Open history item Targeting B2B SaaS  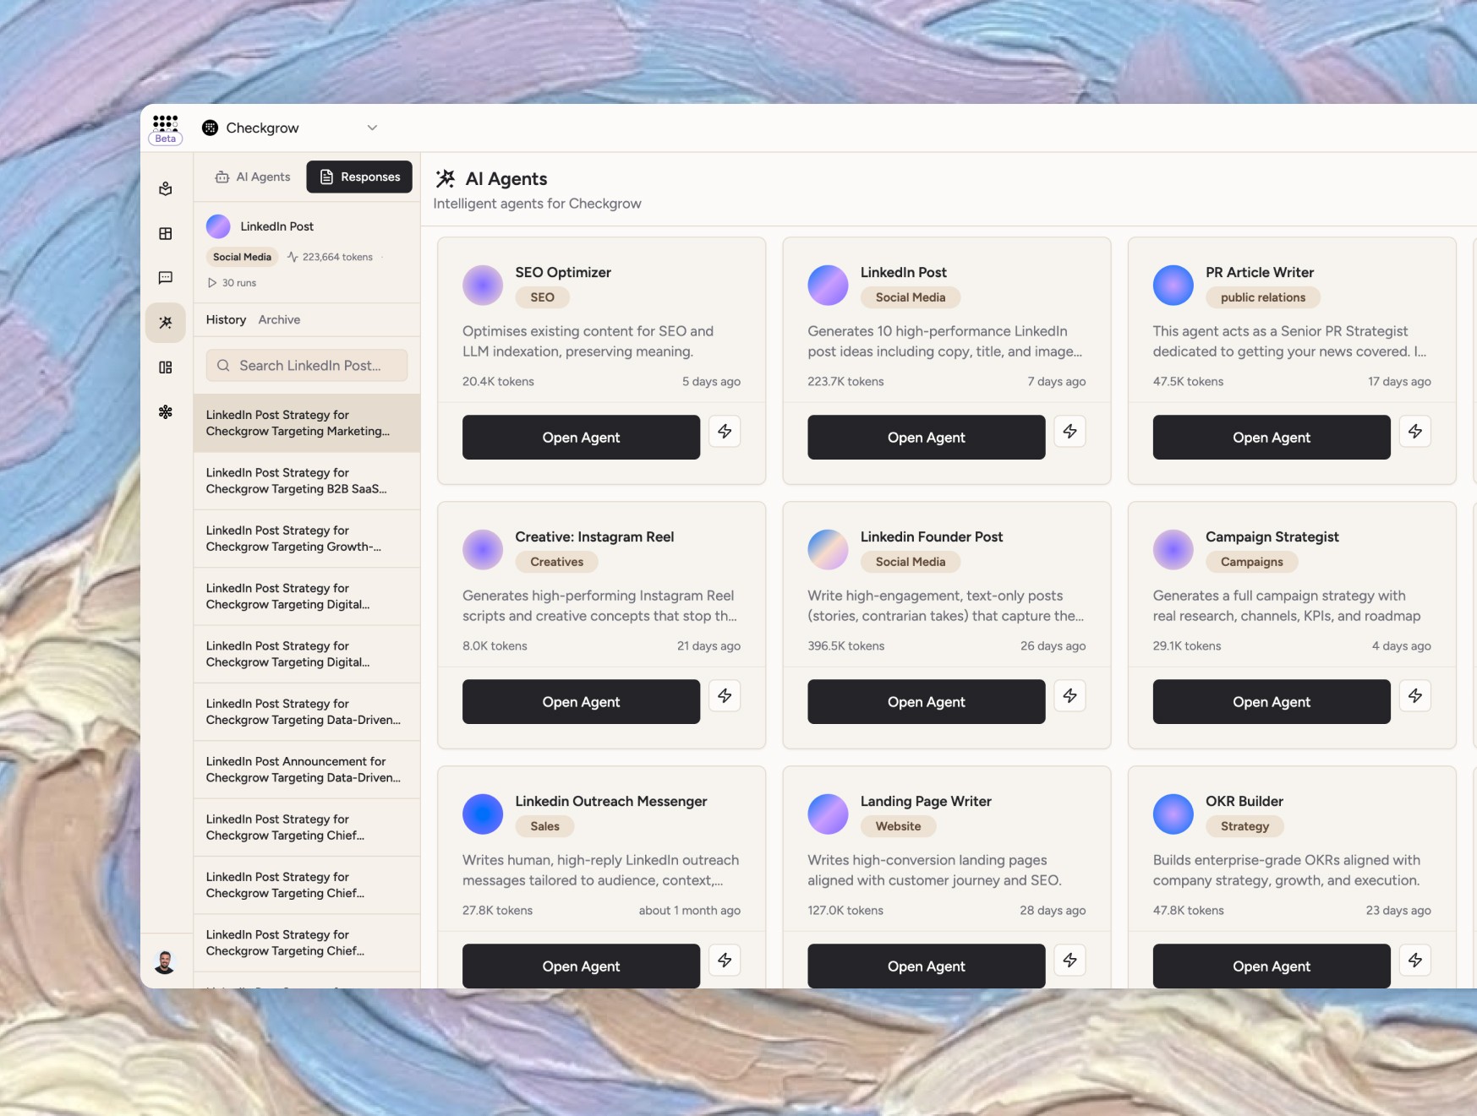coord(307,481)
